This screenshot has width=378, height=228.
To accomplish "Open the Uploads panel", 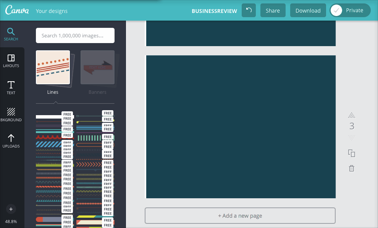I will pyautogui.click(x=11, y=141).
